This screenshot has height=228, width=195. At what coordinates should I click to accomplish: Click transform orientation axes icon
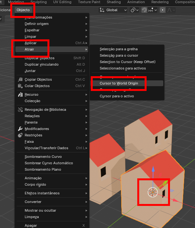point(102,10)
